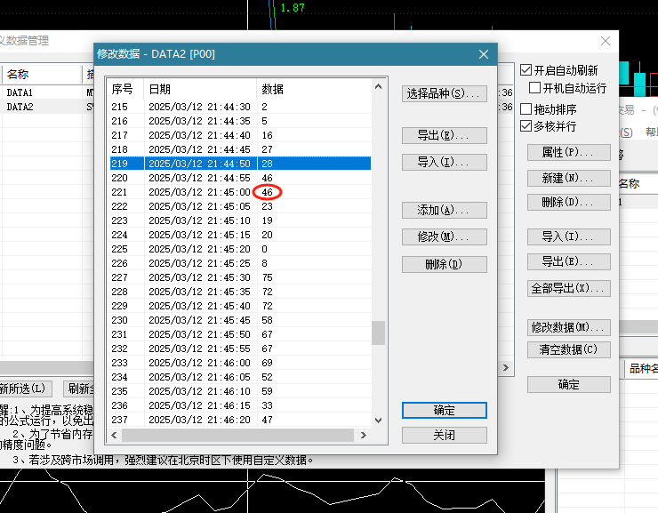658x513 pixels.
Task: Click the horizontal scroll right arrow
Action: click(x=364, y=436)
